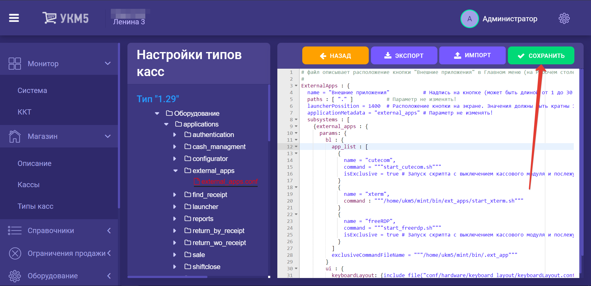Collapse the Оборудование tree node arrow
591x286 pixels.
157,114
